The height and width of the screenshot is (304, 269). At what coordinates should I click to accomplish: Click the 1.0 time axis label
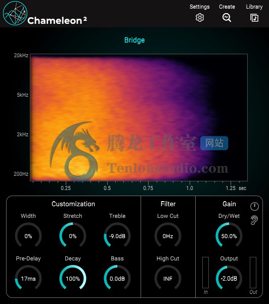[190, 188]
